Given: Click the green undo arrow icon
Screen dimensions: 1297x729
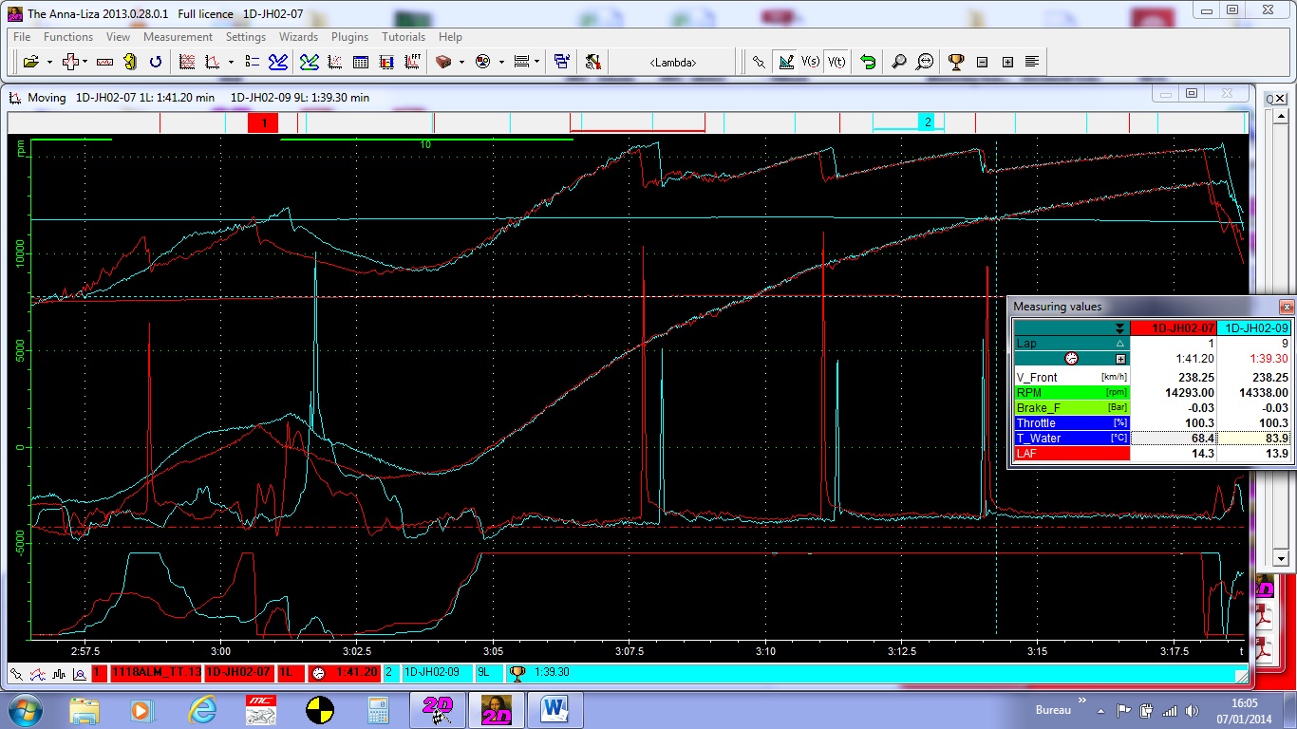Looking at the screenshot, I should coord(867,62).
